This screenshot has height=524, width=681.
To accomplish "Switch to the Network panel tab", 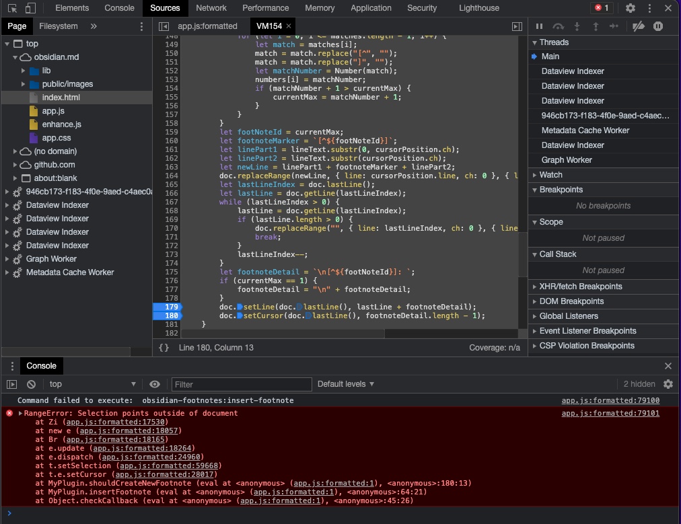I will (x=211, y=8).
